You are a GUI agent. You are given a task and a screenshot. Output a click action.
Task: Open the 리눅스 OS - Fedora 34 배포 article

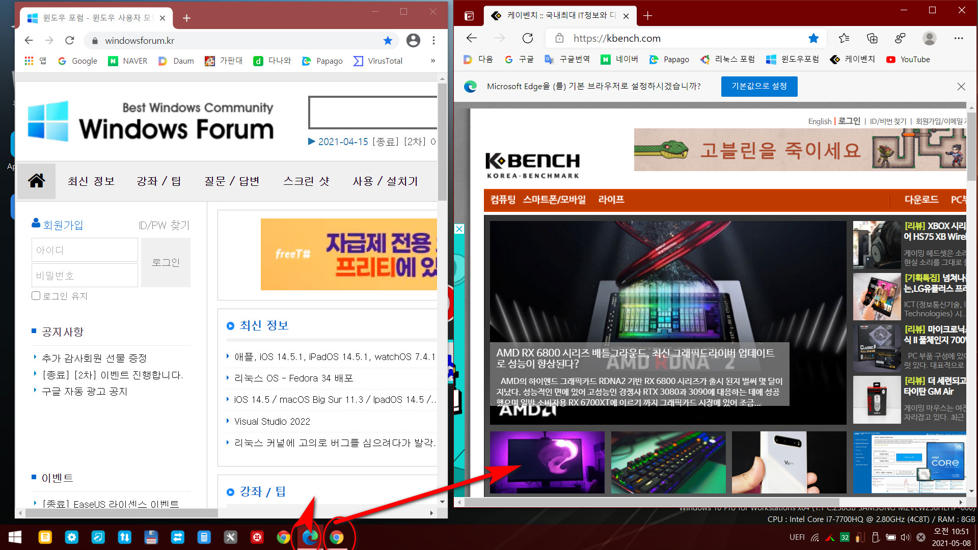pyautogui.click(x=293, y=378)
